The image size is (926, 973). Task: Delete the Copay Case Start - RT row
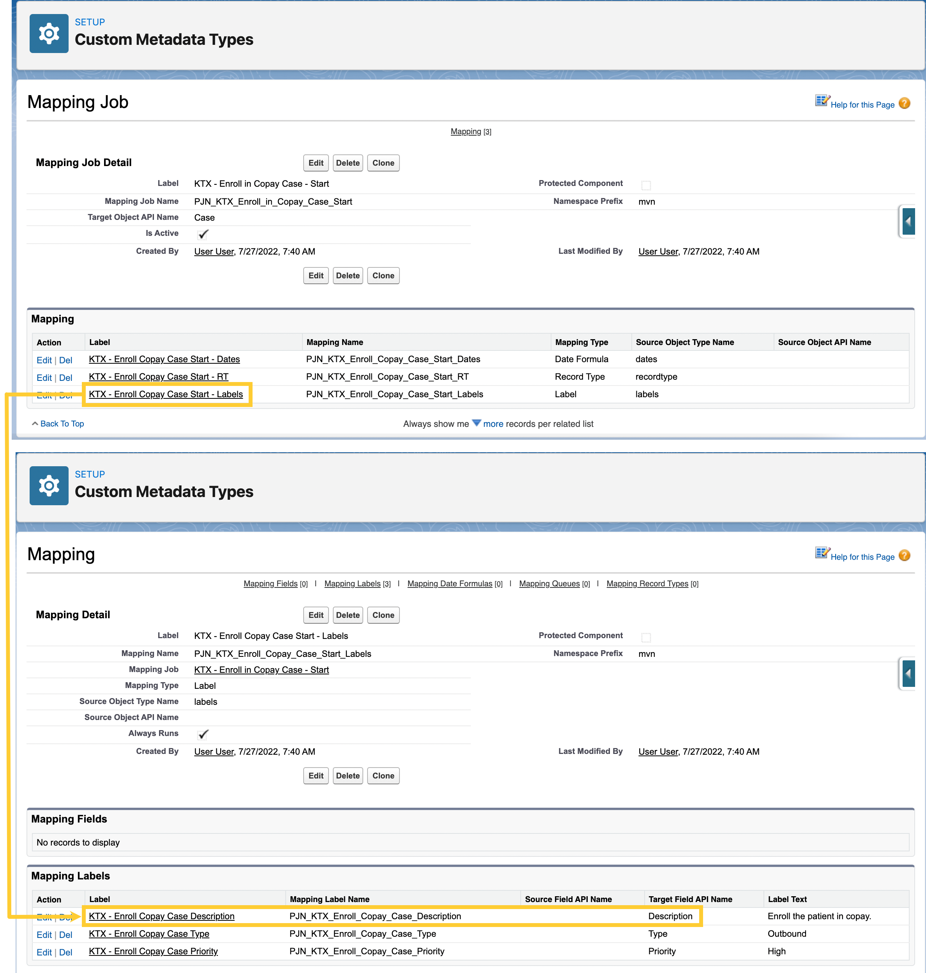point(65,378)
